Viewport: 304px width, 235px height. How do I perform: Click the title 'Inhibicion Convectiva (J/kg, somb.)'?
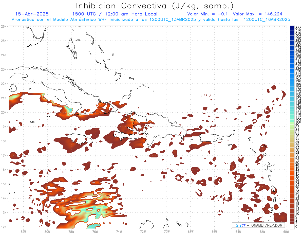(x=155, y=6)
